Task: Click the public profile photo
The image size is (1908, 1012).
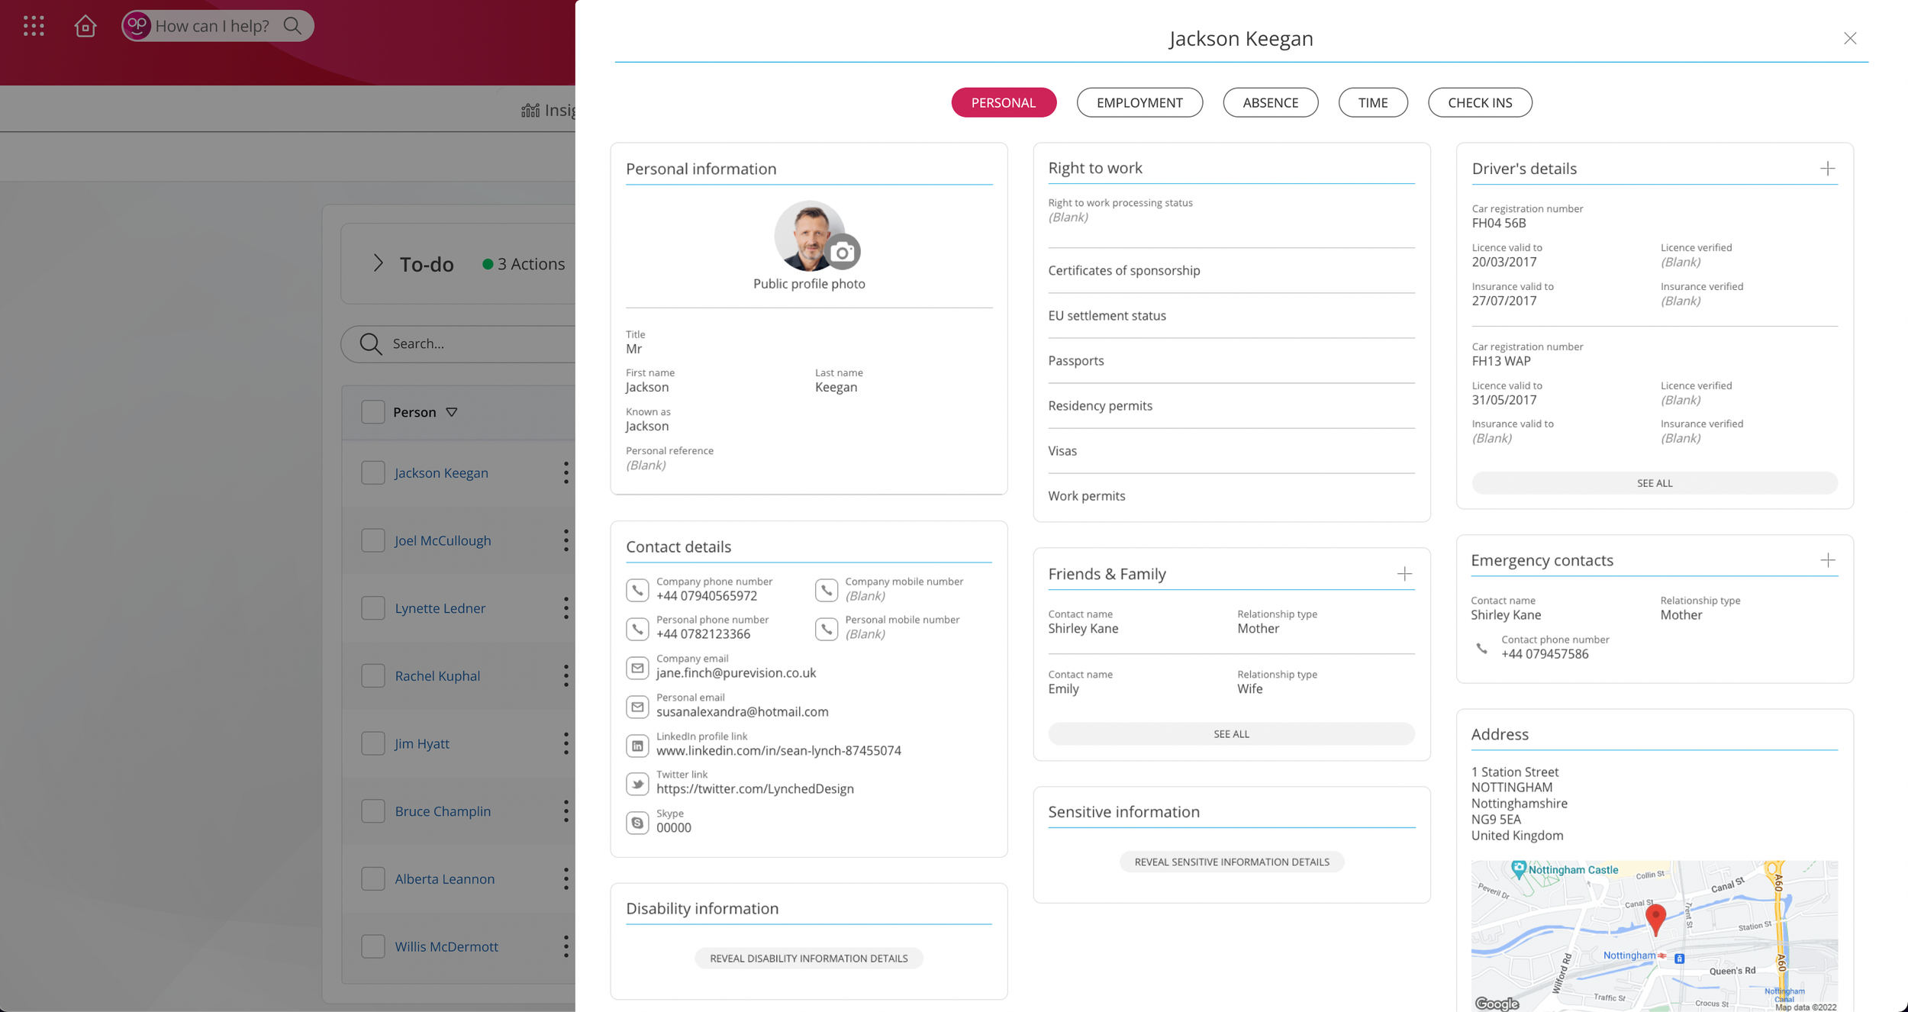Action: [809, 236]
